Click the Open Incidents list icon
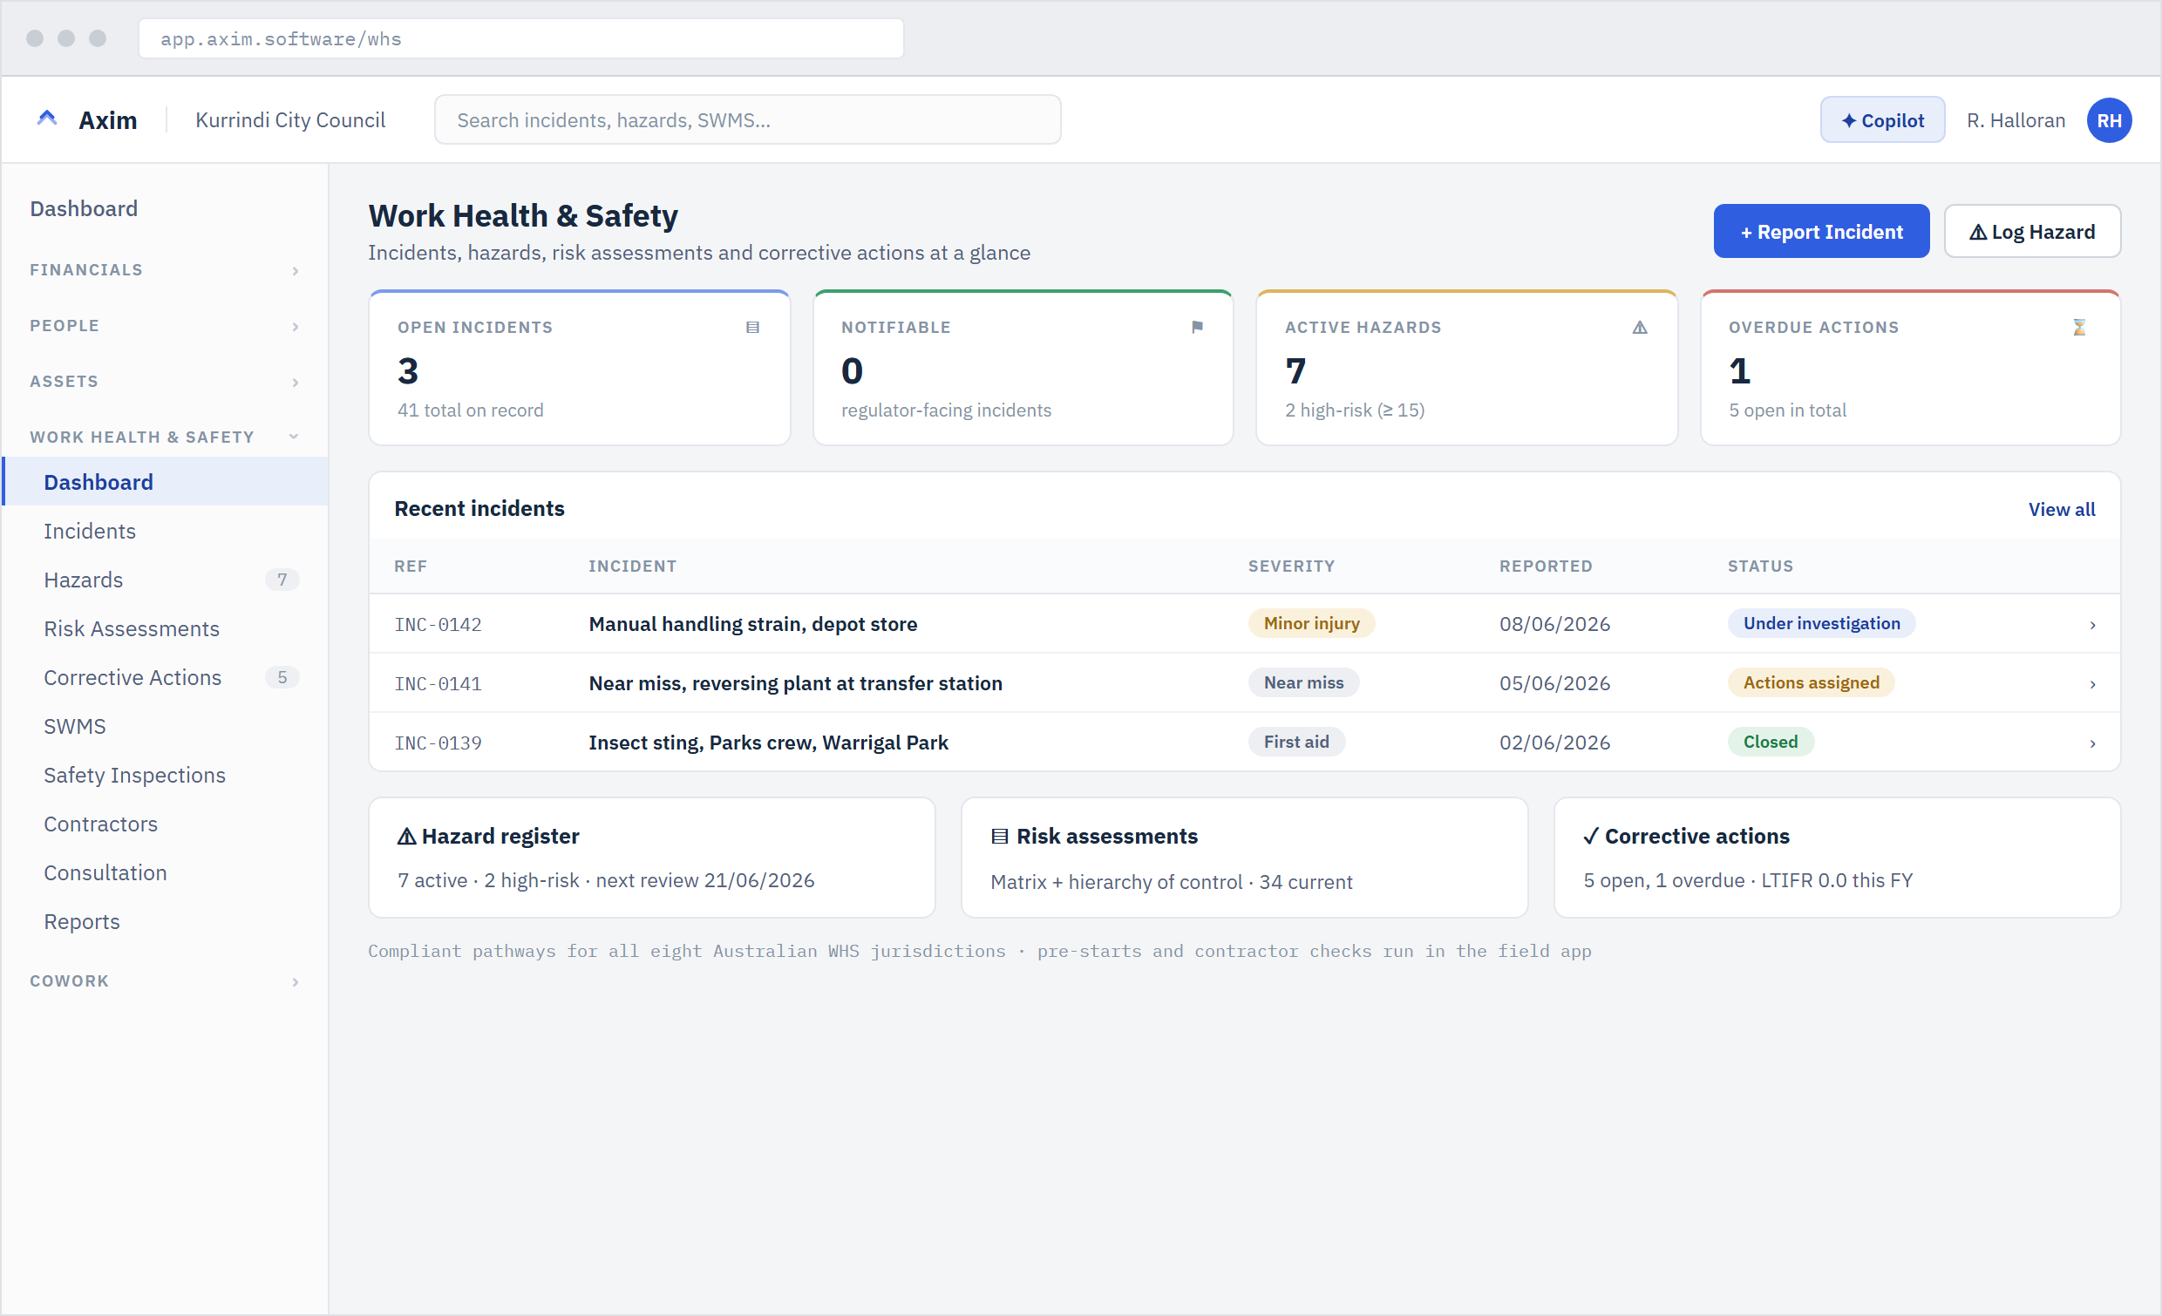 pos(752,327)
